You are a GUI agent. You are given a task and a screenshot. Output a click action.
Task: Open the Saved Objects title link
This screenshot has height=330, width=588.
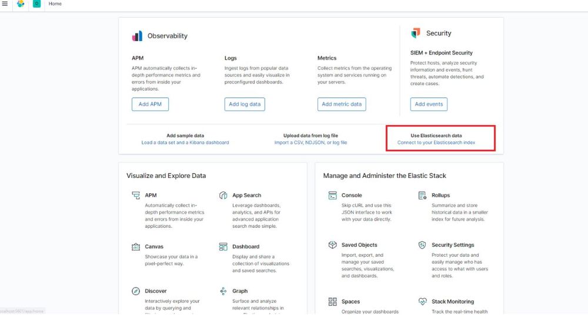[359, 245]
